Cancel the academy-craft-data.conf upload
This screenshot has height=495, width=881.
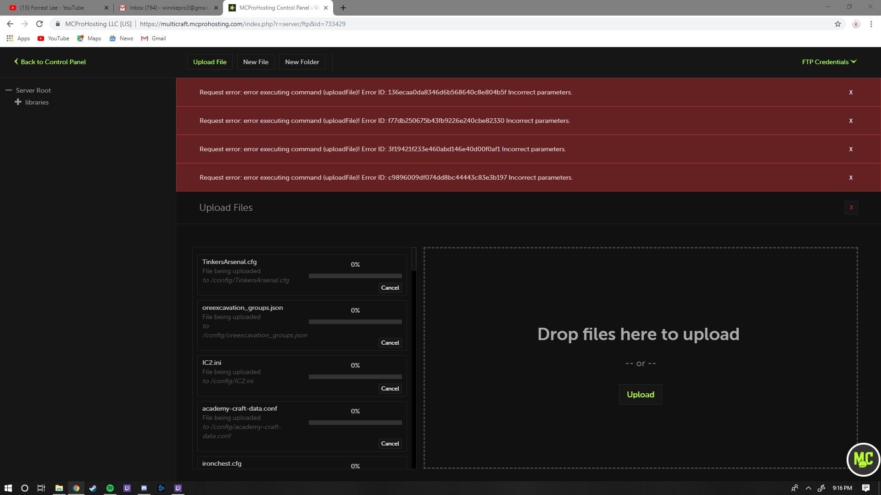[390, 444]
